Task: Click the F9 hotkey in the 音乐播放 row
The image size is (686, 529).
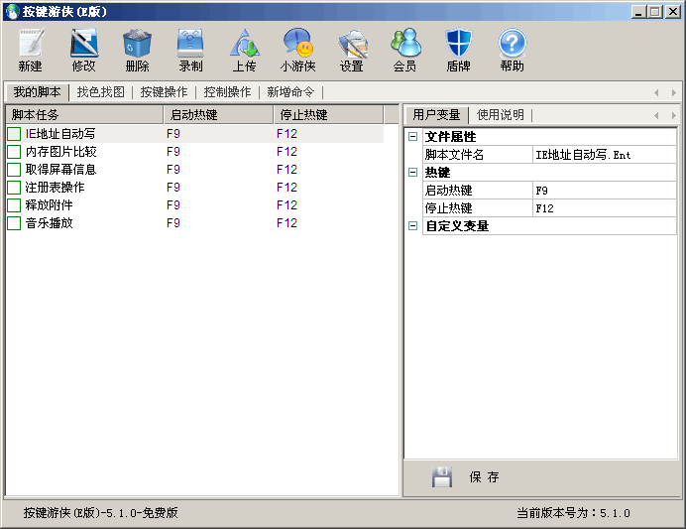Action: pyautogui.click(x=173, y=223)
